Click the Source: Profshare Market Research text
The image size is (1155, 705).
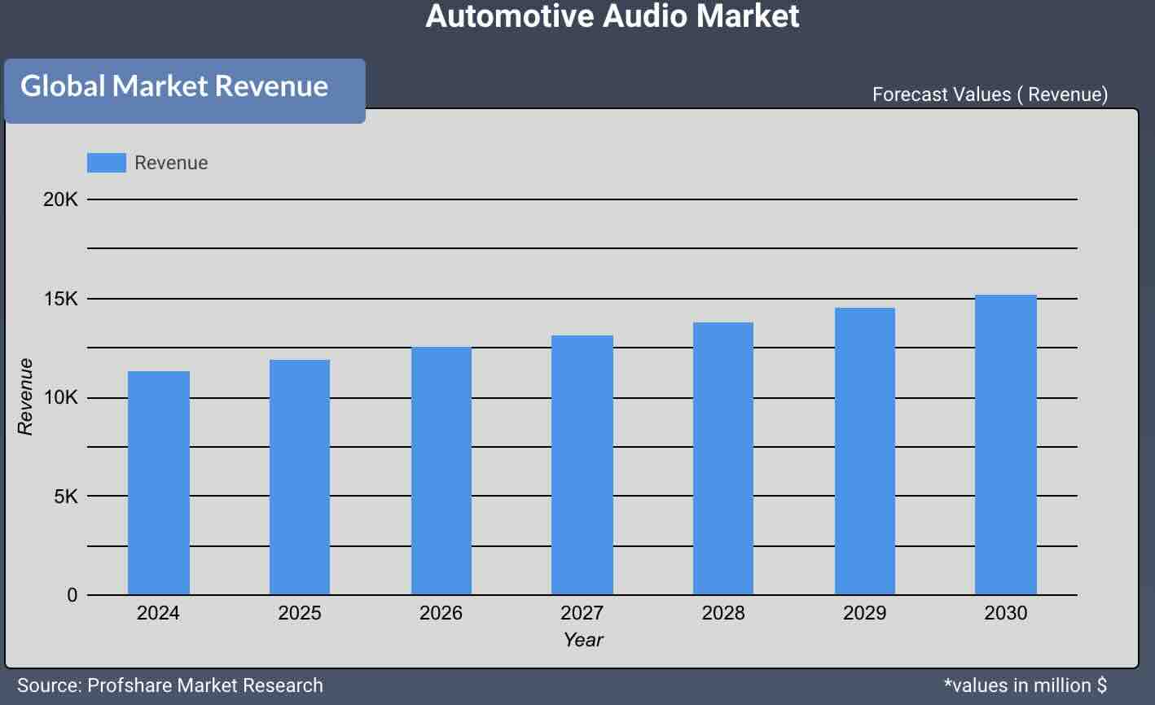tap(170, 685)
